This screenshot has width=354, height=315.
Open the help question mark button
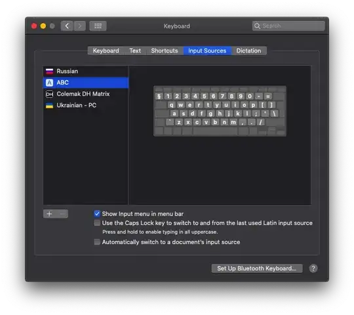point(313,268)
